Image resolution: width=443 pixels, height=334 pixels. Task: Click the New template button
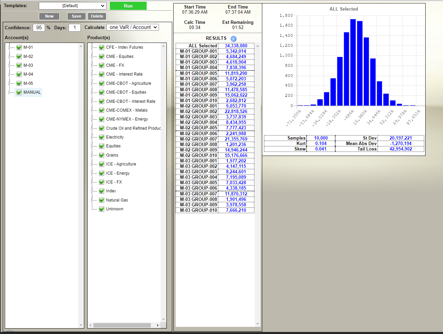[x=49, y=16]
